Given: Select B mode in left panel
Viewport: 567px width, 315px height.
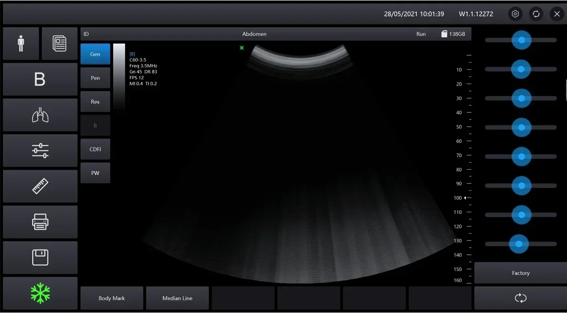Looking at the screenshot, I should pyautogui.click(x=40, y=79).
